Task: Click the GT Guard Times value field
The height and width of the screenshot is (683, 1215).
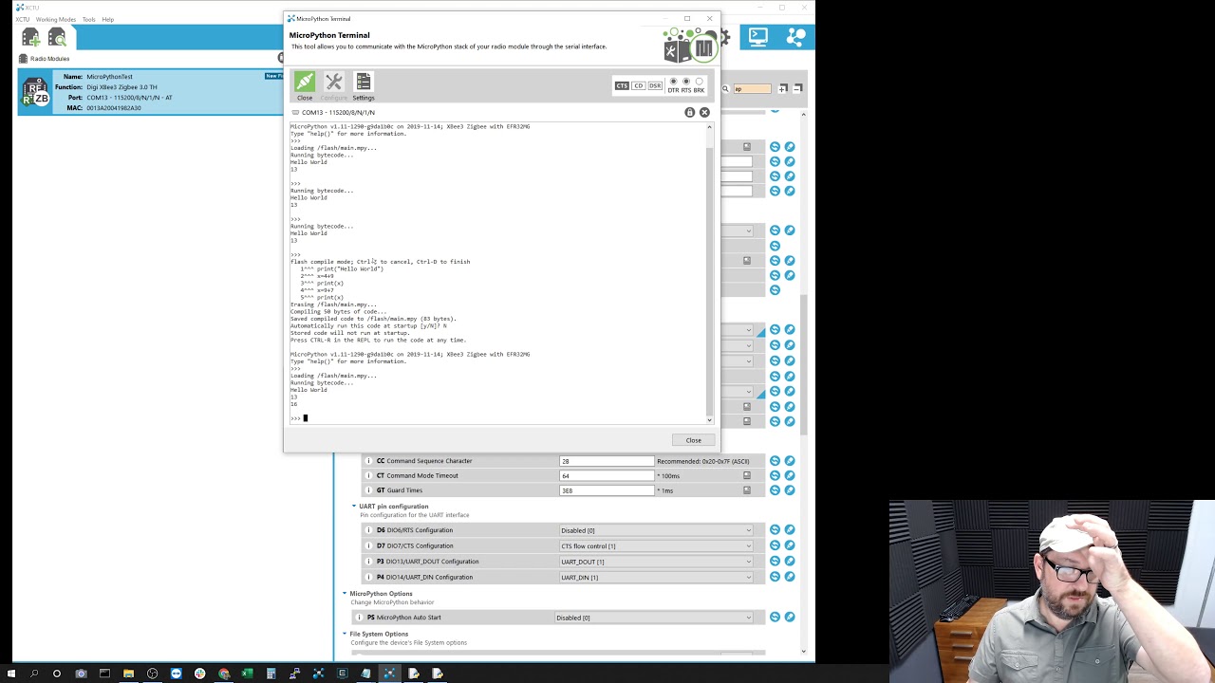Action: coord(607,490)
